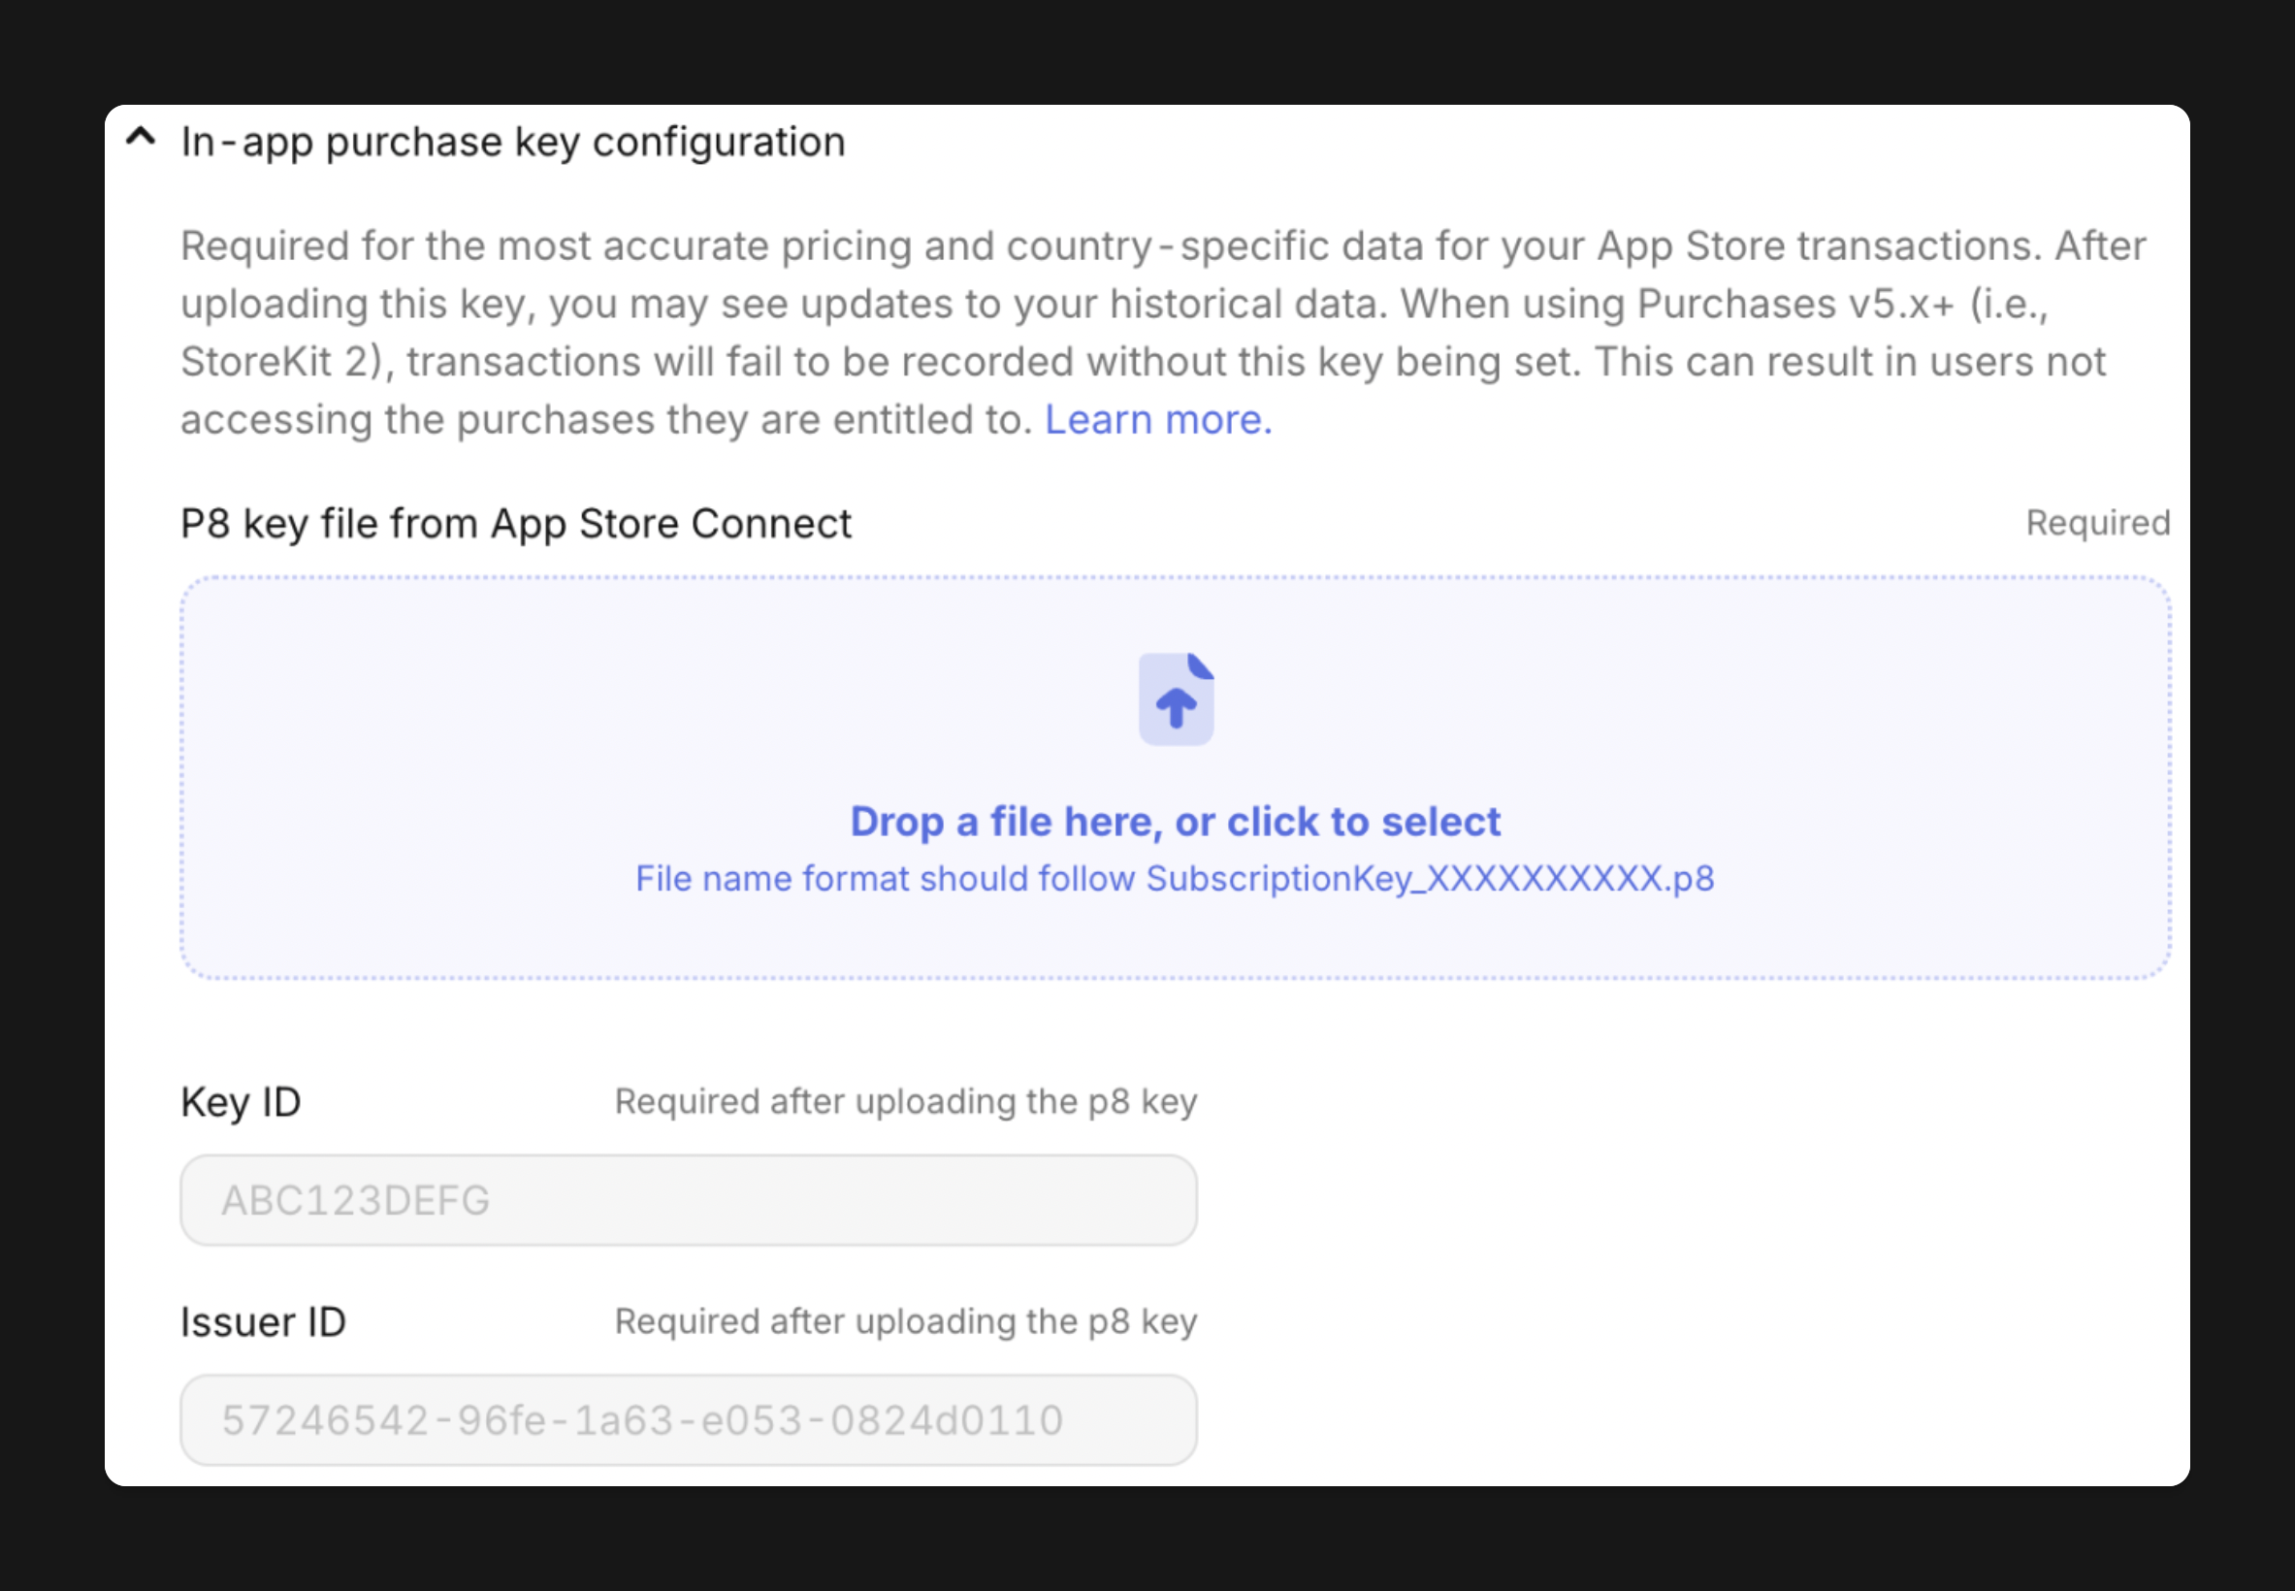2295x1591 pixels.
Task: Click the 'Key ID' field label
Action: pyautogui.click(x=241, y=1102)
